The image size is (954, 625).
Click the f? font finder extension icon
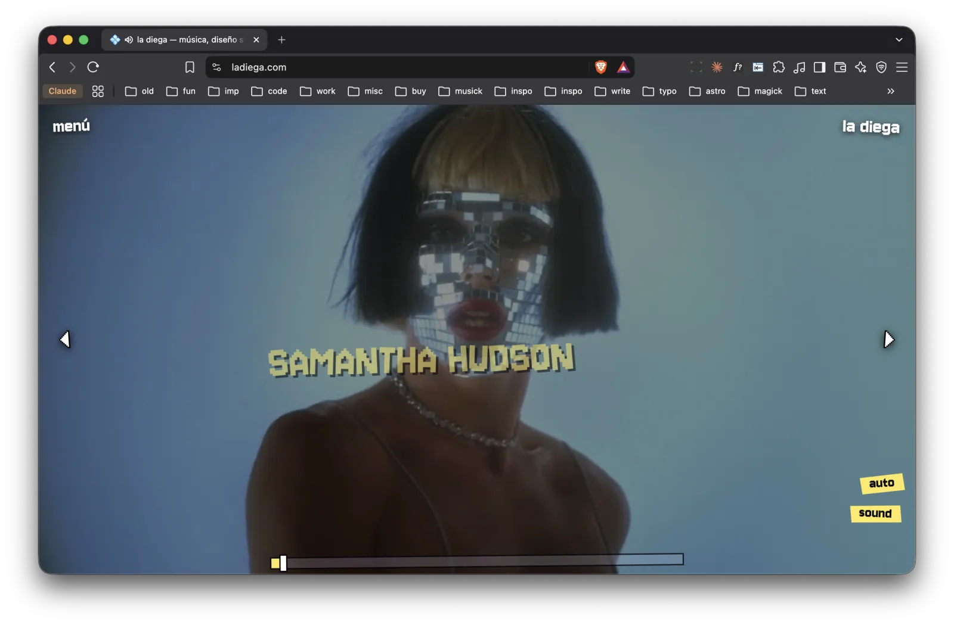click(738, 67)
